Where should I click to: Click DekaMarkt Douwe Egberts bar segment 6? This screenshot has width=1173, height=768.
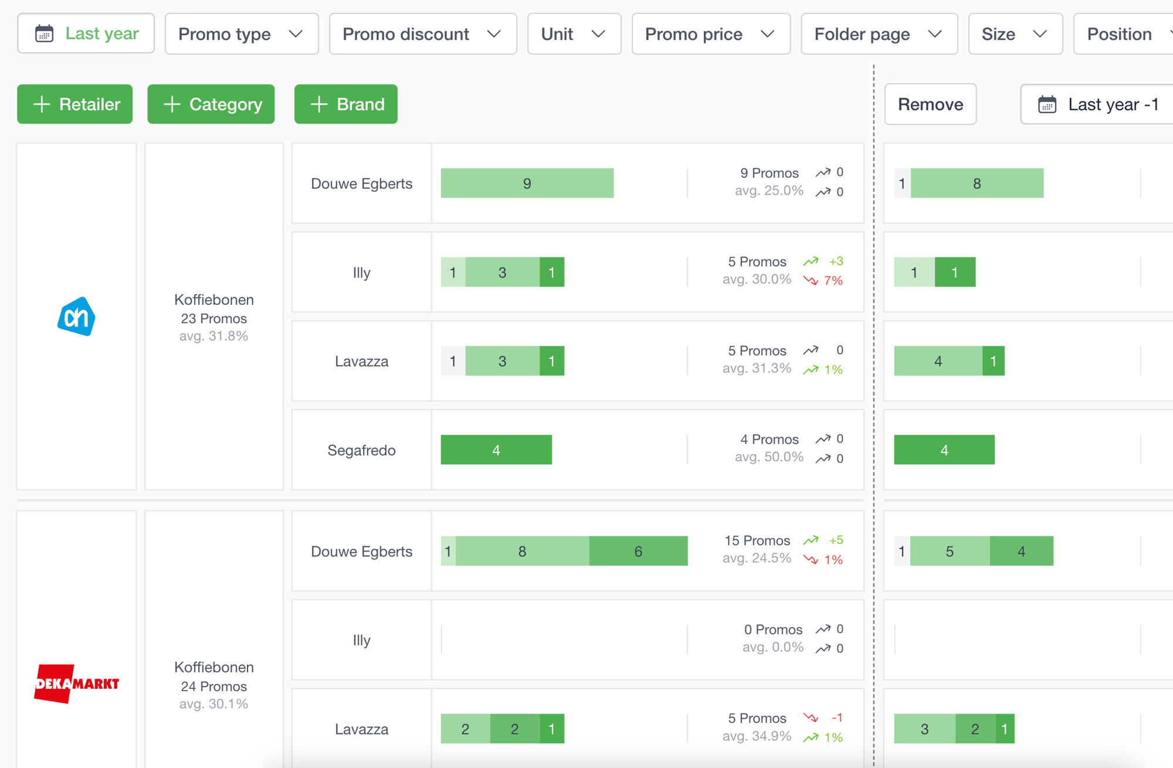coord(638,551)
